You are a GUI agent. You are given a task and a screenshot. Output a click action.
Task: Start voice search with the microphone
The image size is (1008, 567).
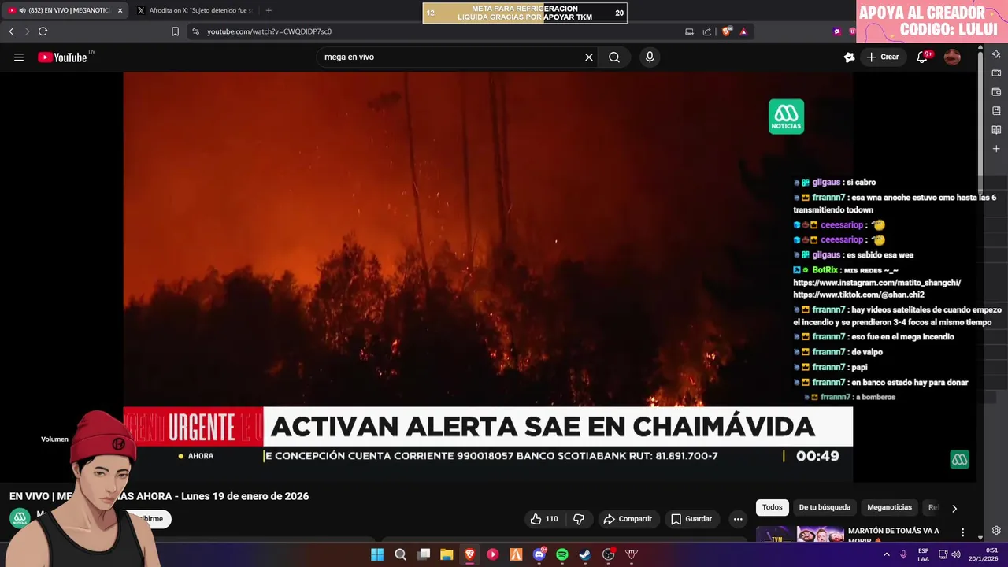(x=650, y=57)
